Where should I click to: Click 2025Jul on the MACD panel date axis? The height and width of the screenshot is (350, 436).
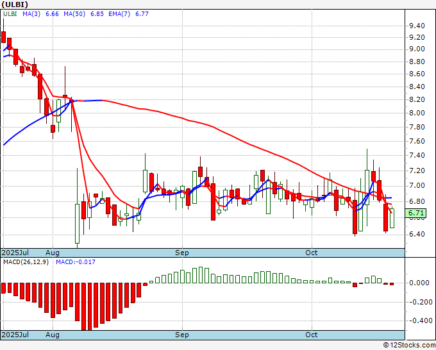(15, 335)
